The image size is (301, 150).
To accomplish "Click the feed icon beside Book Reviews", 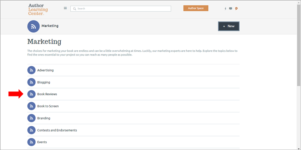I will point(32,94).
